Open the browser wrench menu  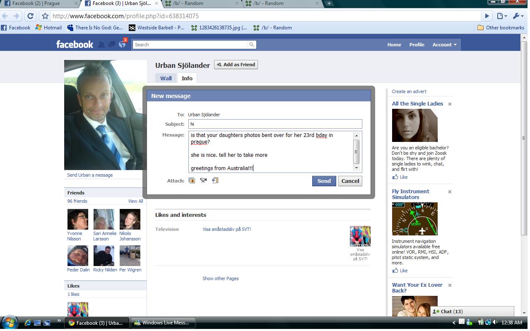click(518, 16)
